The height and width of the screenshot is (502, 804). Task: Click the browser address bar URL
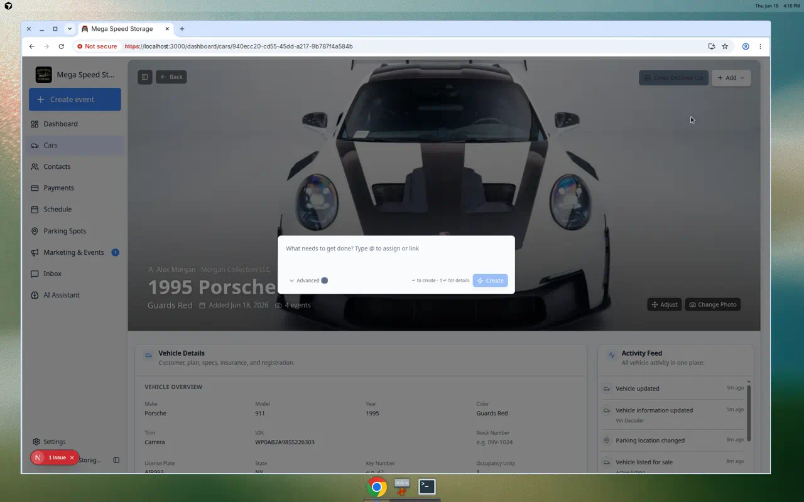click(239, 46)
